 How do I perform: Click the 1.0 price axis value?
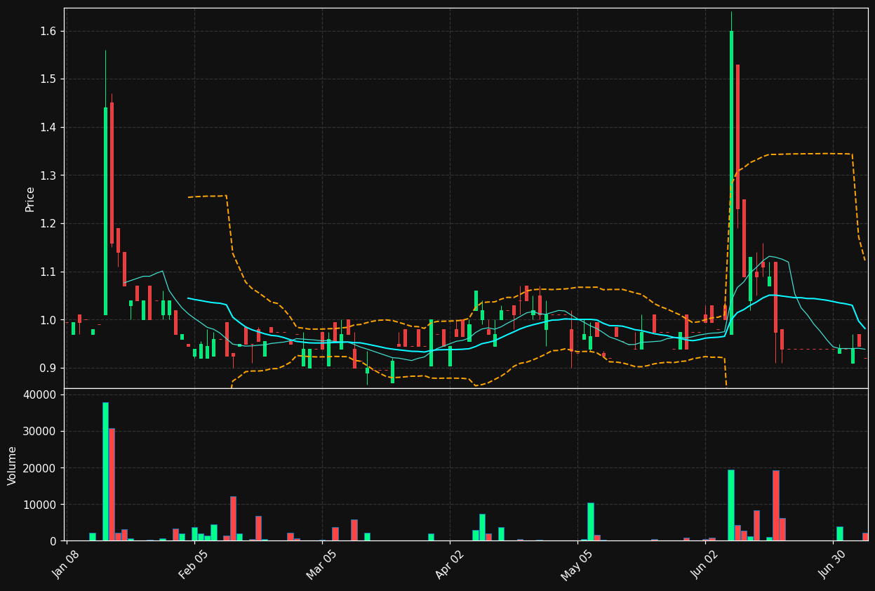coord(49,320)
